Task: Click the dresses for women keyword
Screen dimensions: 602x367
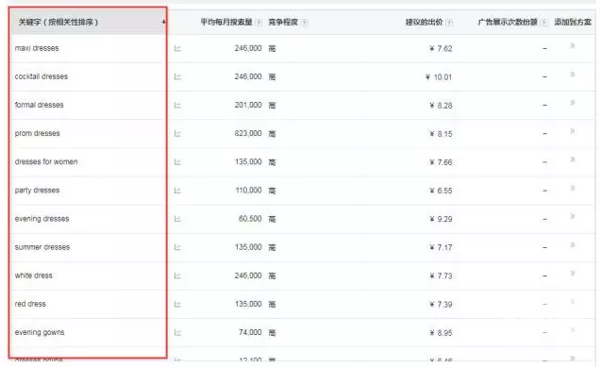Action: coord(46,161)
